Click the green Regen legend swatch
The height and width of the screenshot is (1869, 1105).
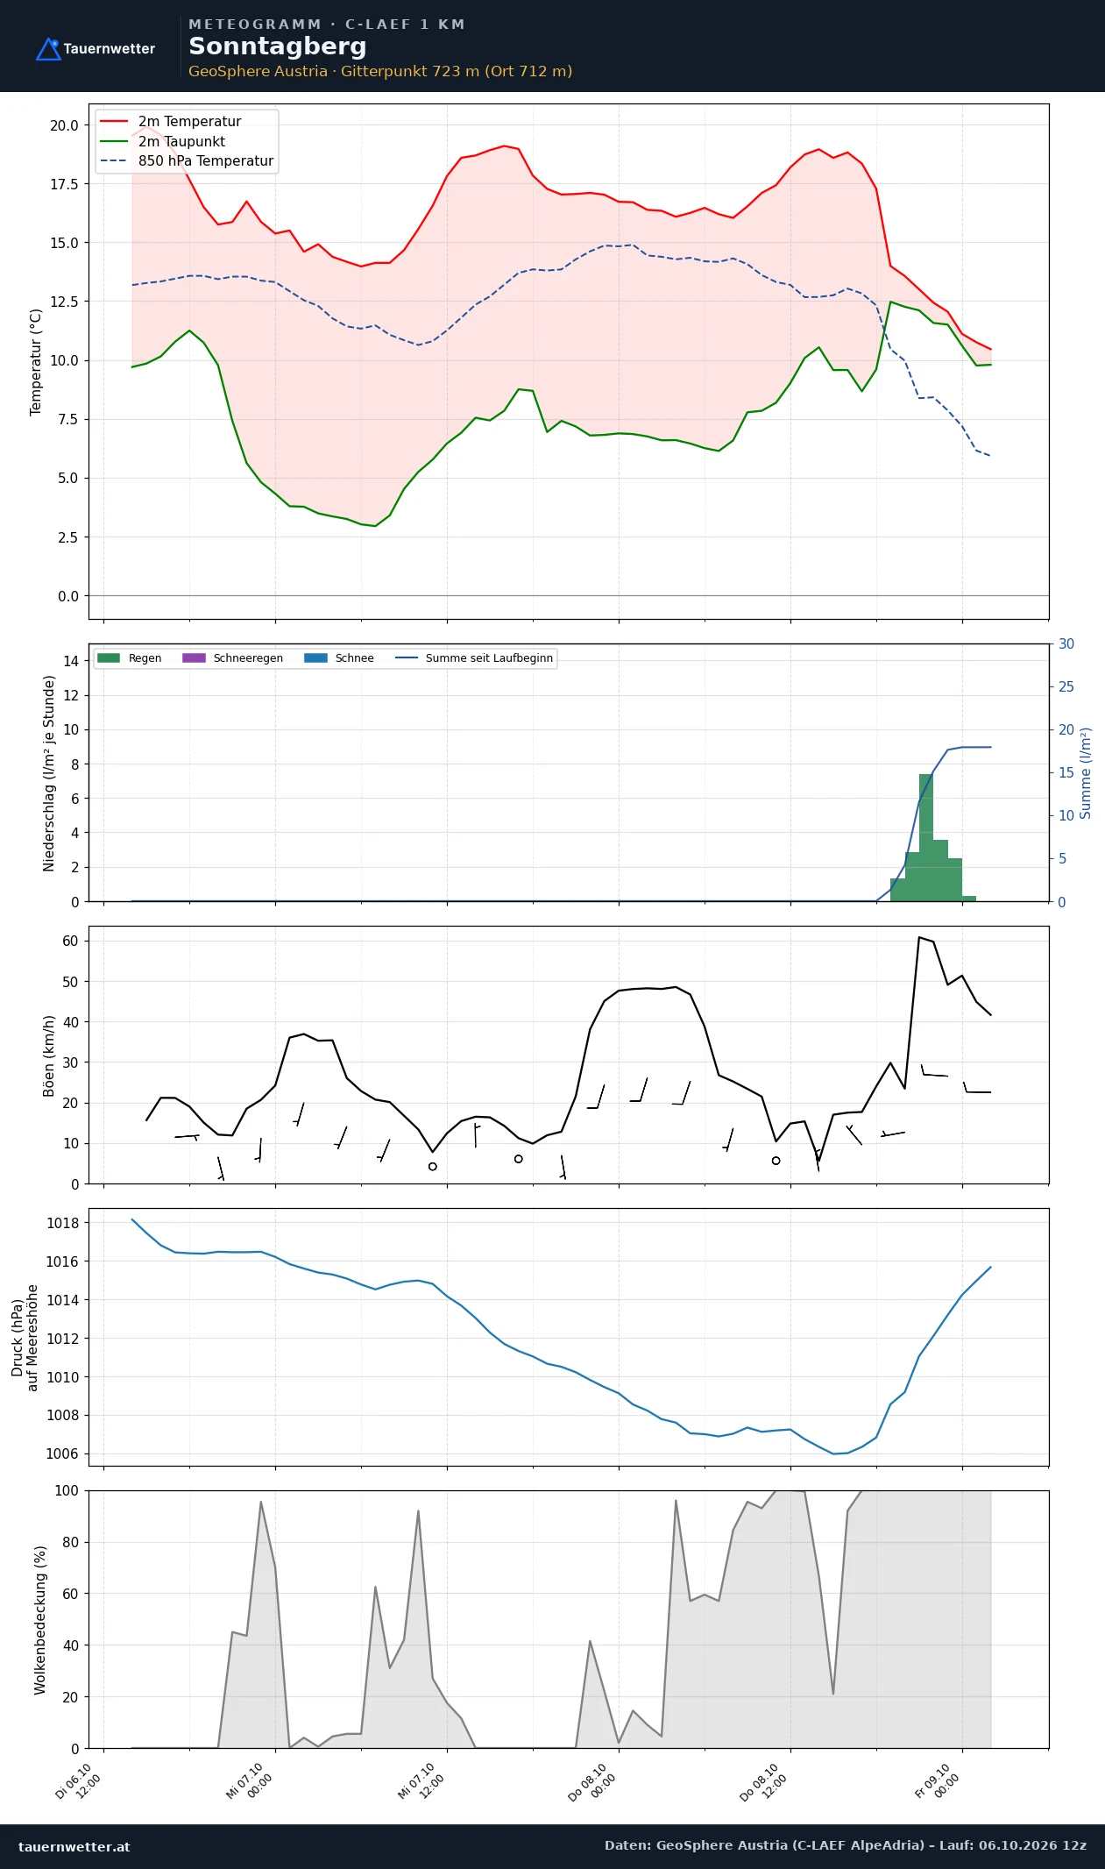109,657
